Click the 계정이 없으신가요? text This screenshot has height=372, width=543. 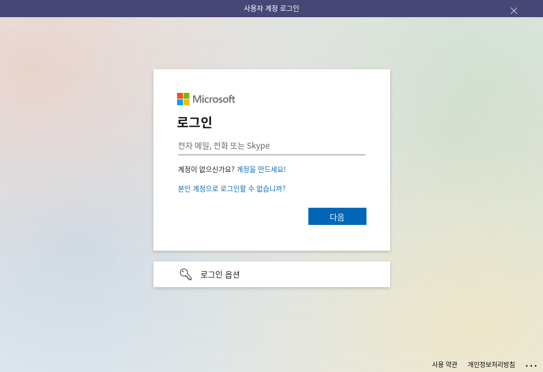coord(206,169)
